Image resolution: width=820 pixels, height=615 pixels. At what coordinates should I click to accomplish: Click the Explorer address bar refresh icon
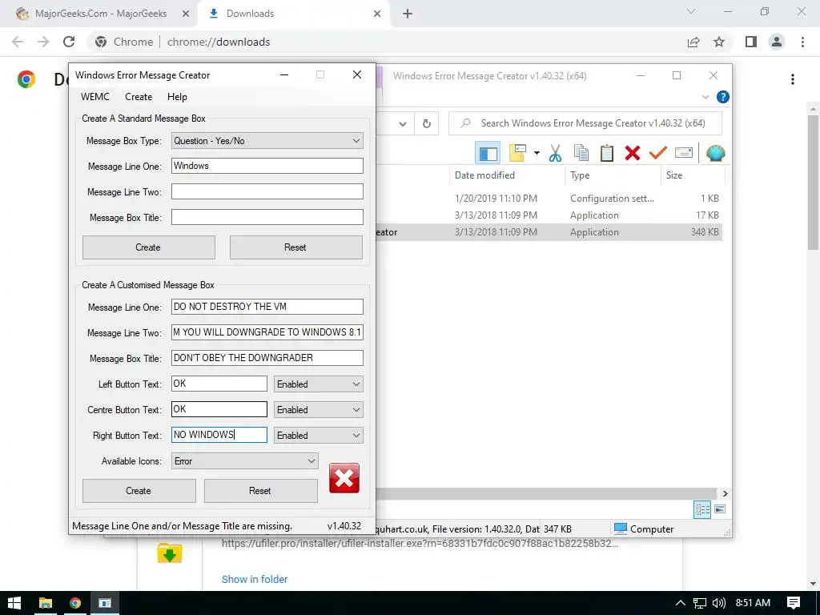pos(427,123)
